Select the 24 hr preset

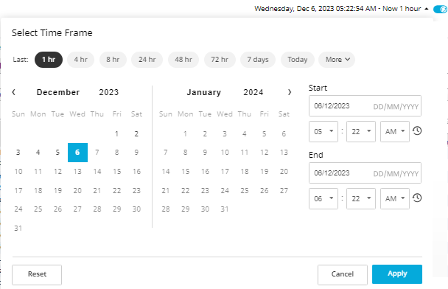(x=147, y=60)
